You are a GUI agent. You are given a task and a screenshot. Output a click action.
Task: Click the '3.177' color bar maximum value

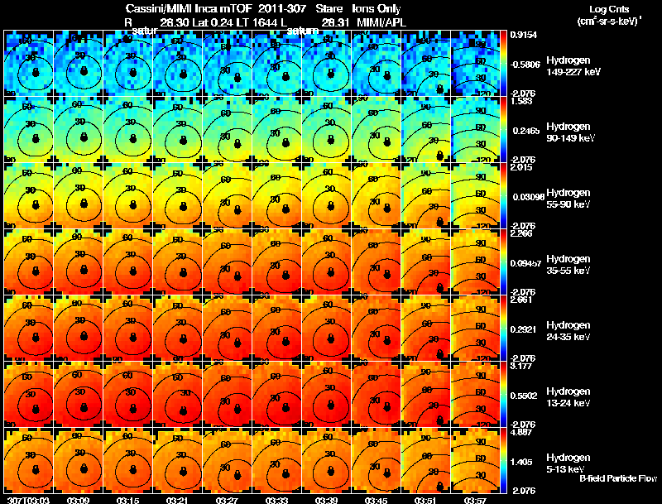pos(521,366)
